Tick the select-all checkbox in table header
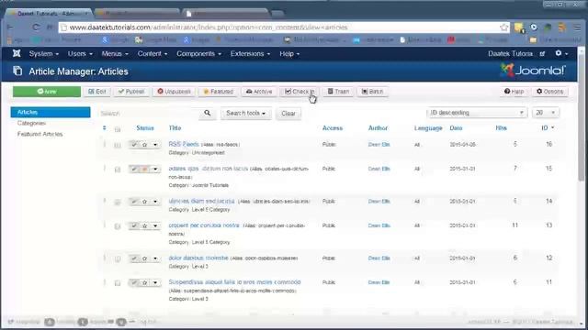 (x=118, y=129)
